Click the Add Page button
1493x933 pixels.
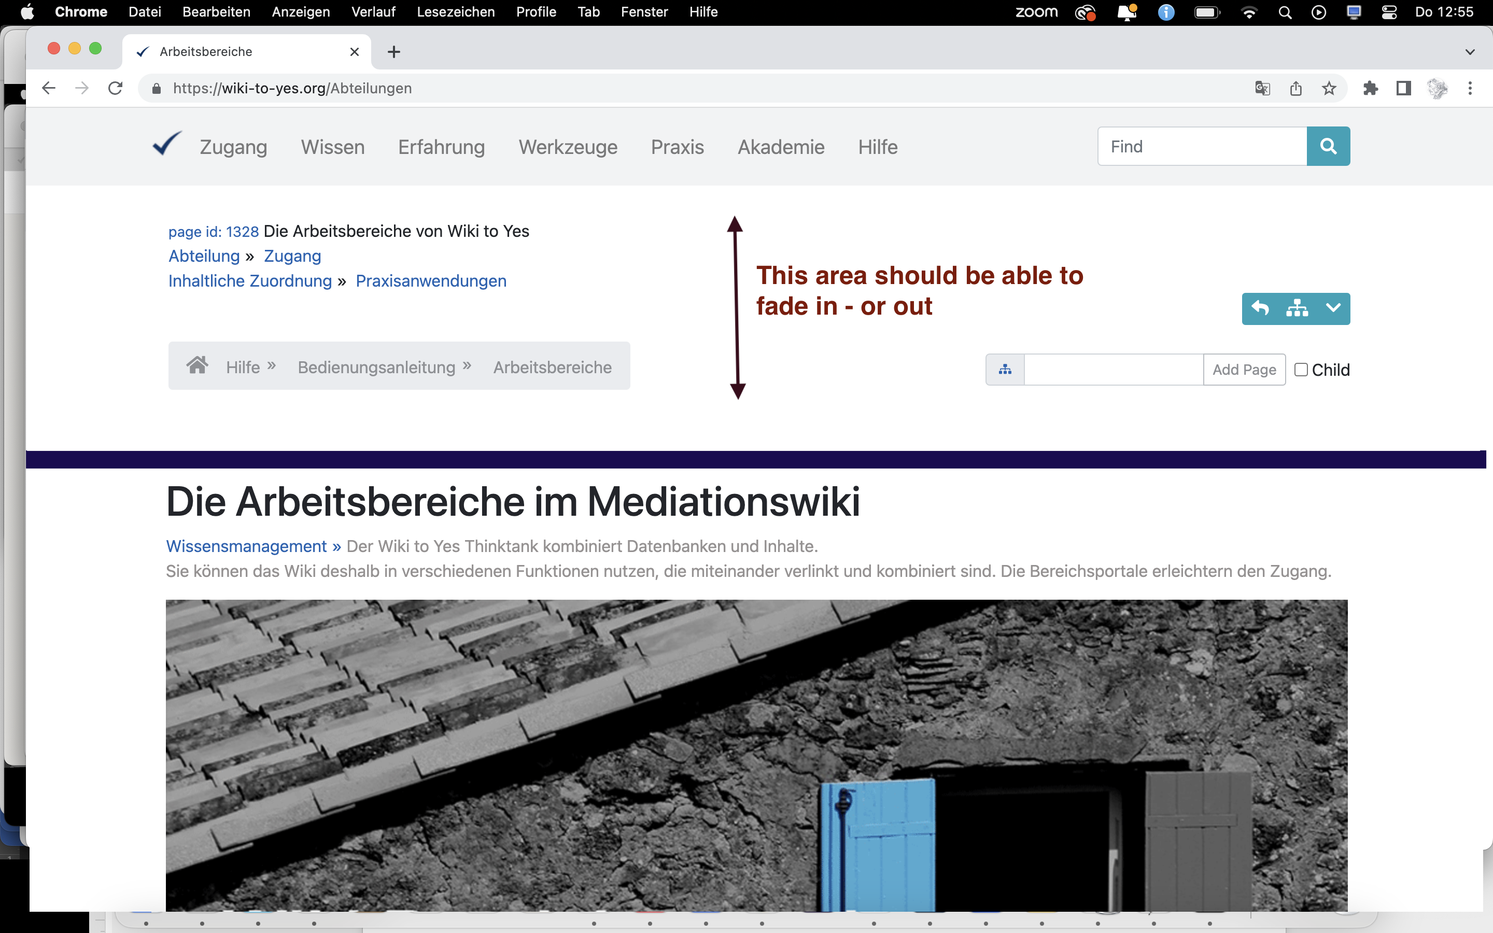[1244, 370]
